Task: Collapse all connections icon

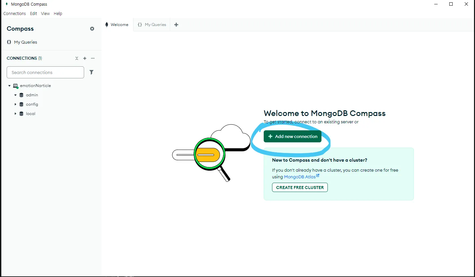Action: click(77, 58)
